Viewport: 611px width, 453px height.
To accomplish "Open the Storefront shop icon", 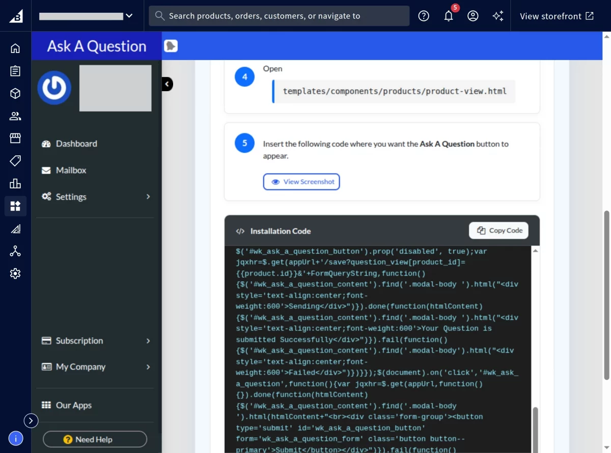I will click(x=15, y=138).
